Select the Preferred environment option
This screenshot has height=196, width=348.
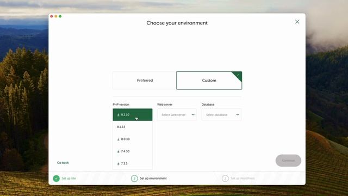pyautogui.click(x=145, y=81)
